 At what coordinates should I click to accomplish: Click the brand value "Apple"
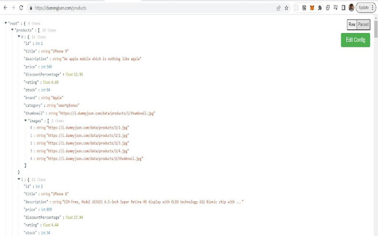click(x=57, y=98)
